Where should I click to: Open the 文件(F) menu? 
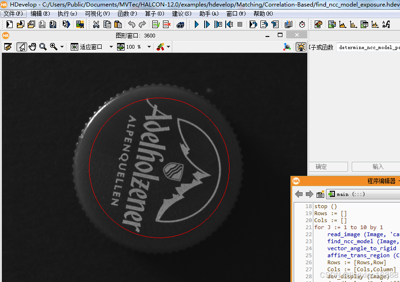pyautogui.click(x=13, y=14)
